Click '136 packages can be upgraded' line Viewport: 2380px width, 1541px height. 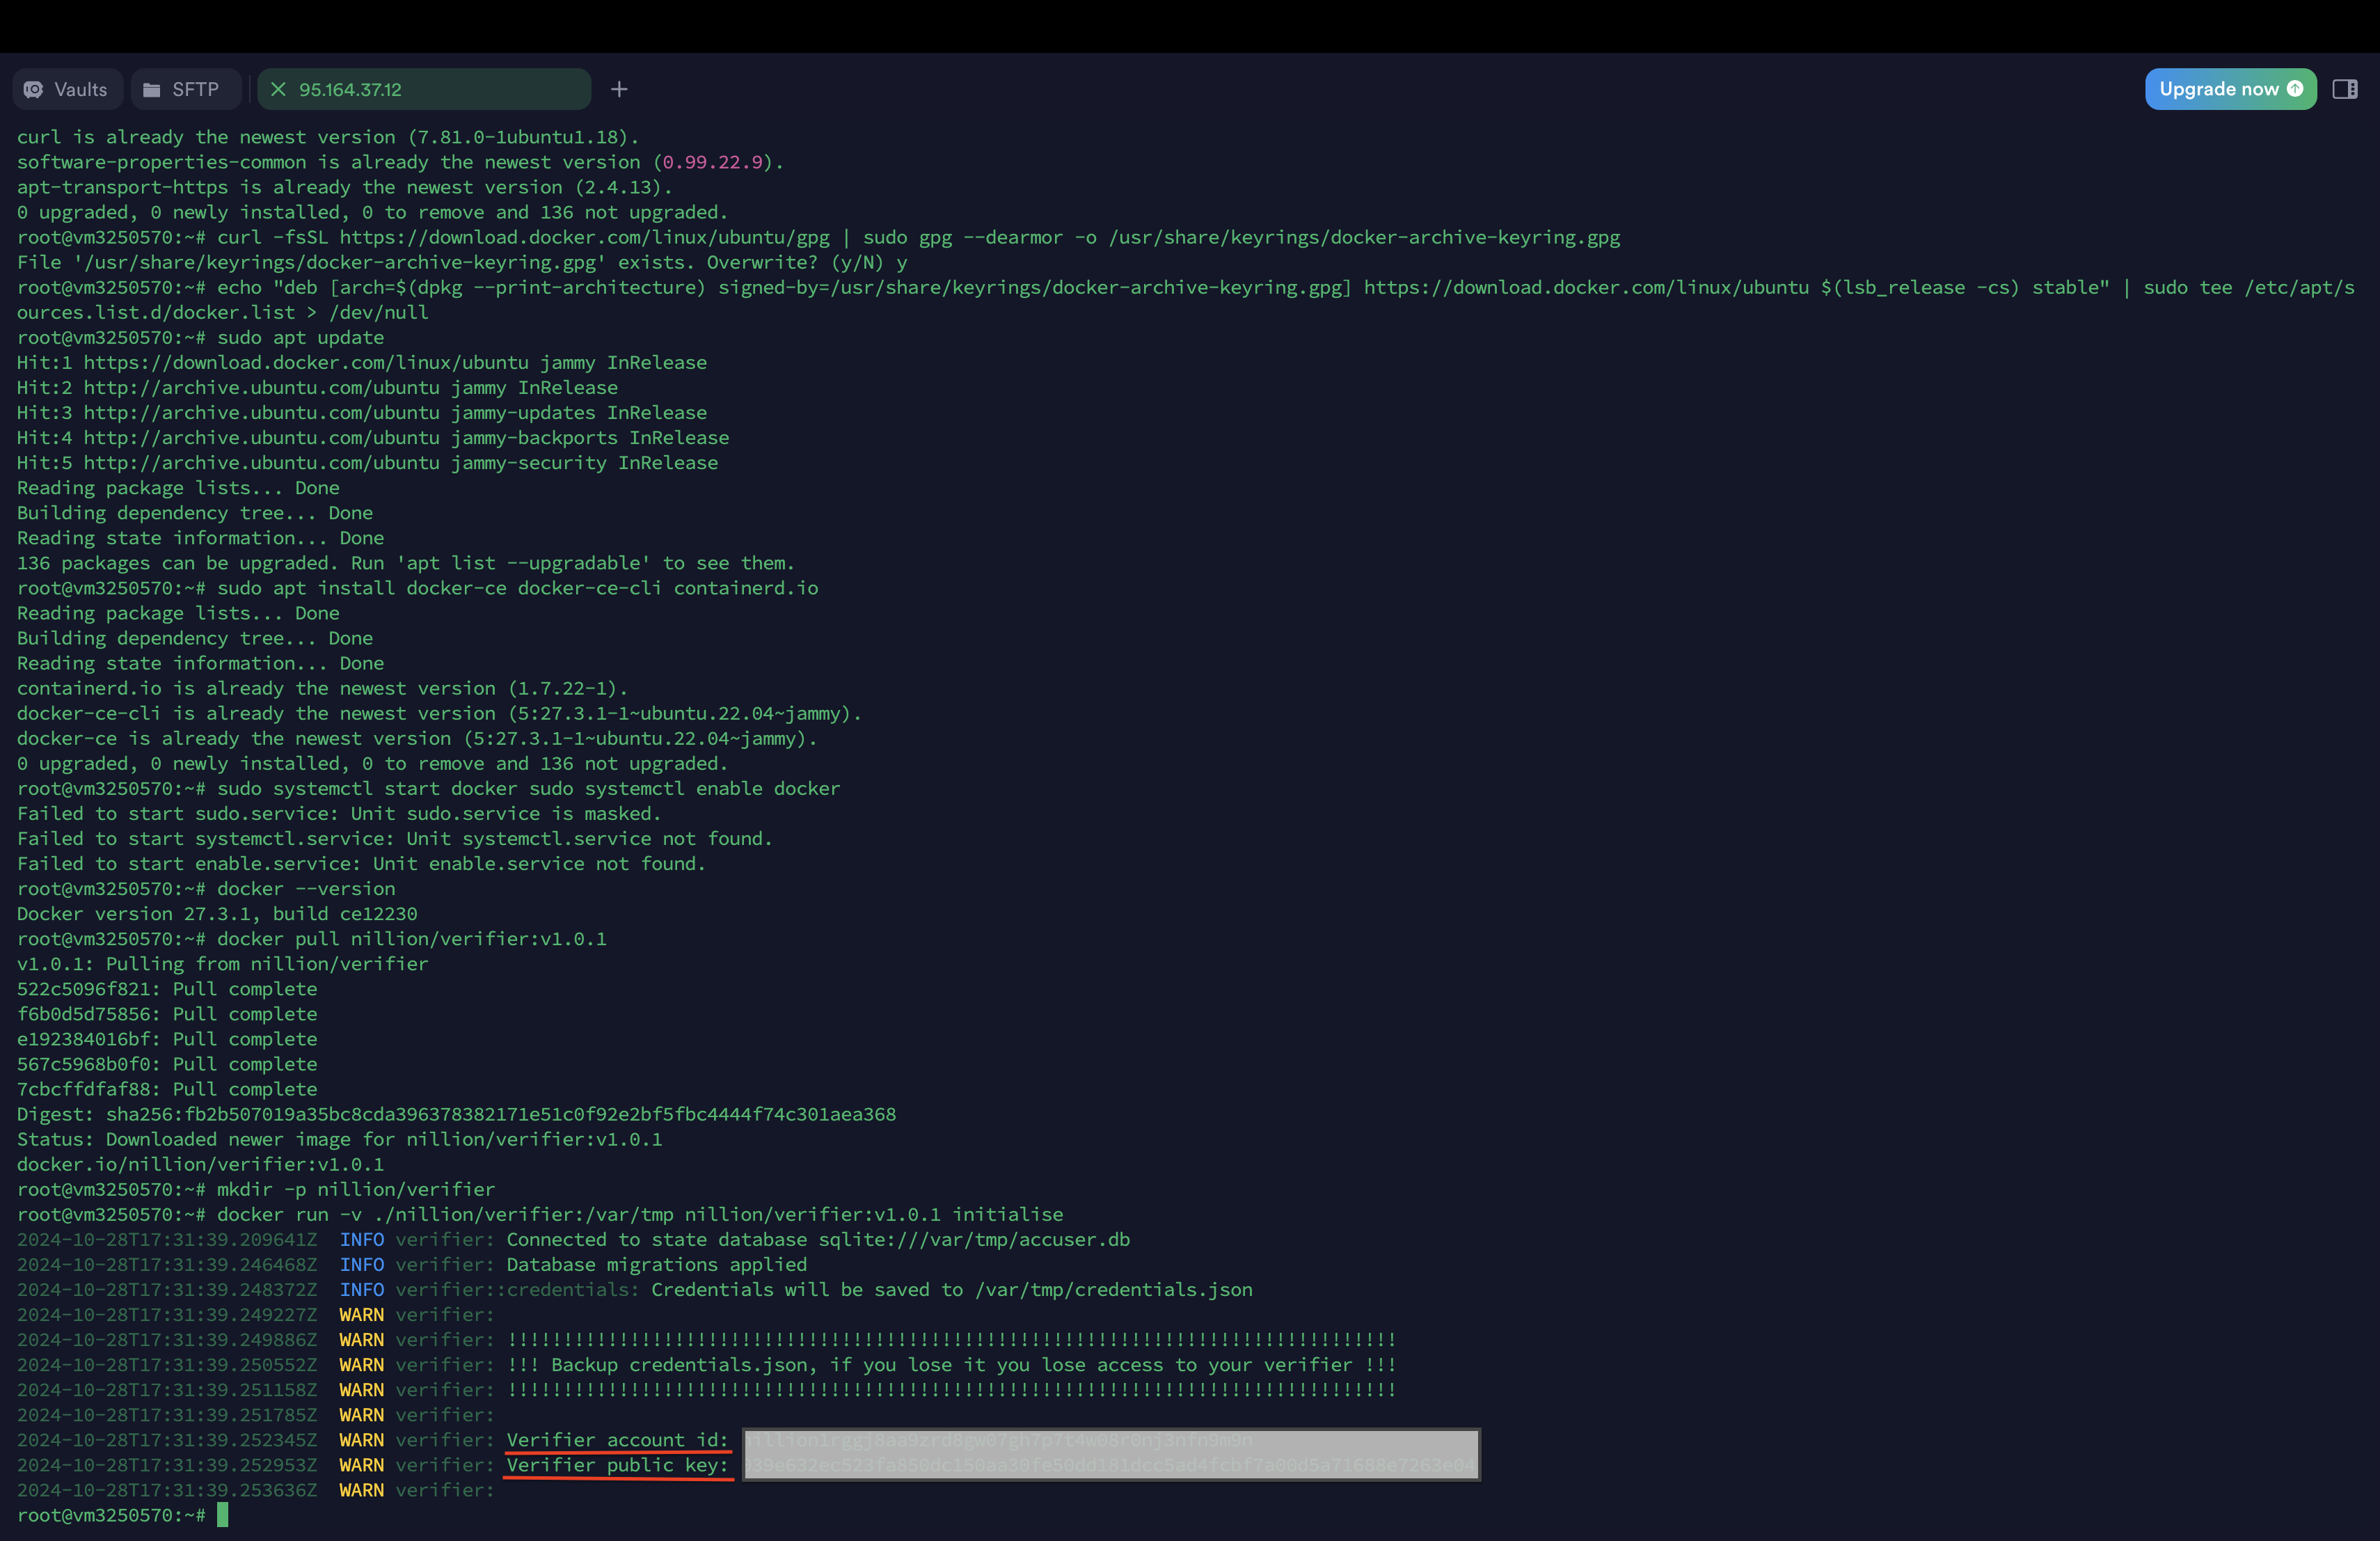pyautogui.click(x=405, y=562)
